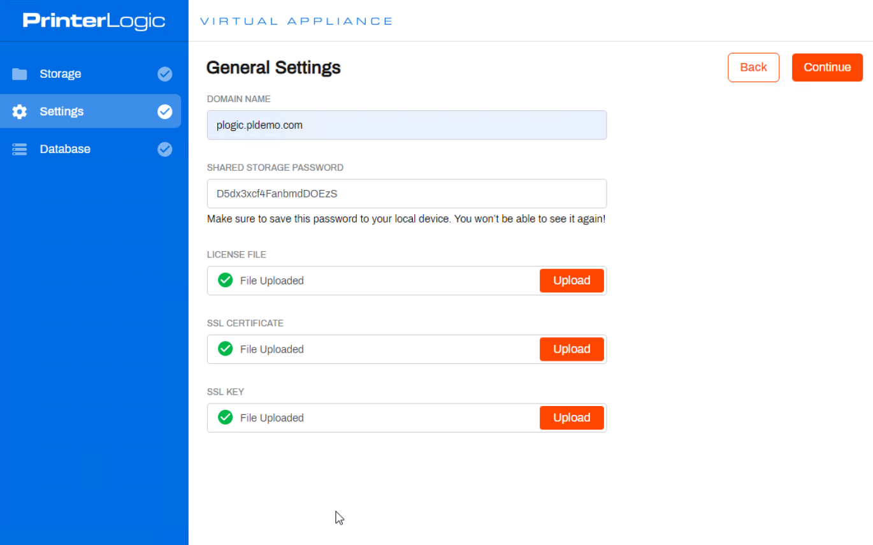Select the Domain Name input field
The image size is (873, 545).
pos(406,125)
